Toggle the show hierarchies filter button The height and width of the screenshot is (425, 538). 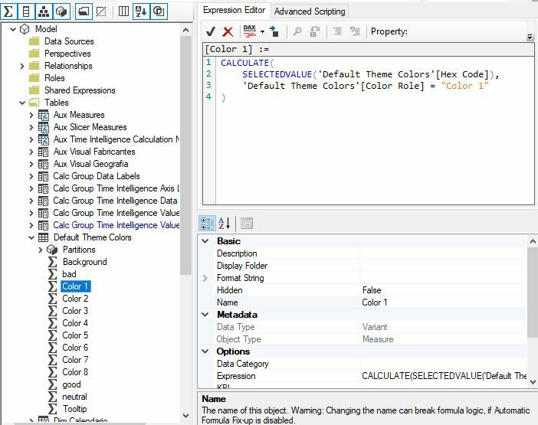pos(44,11)
